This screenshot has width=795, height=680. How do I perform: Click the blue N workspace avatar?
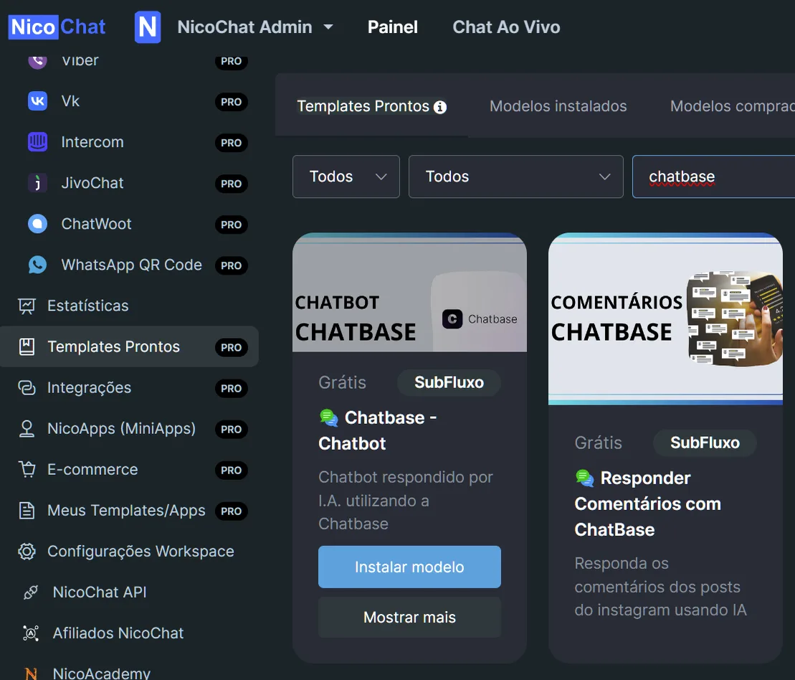(148, 27)
